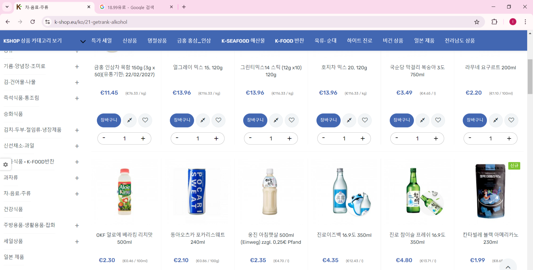This screenshot has height=270, width=533.
Task: Bookmark this page with star icon
Action: pos(477,22)
